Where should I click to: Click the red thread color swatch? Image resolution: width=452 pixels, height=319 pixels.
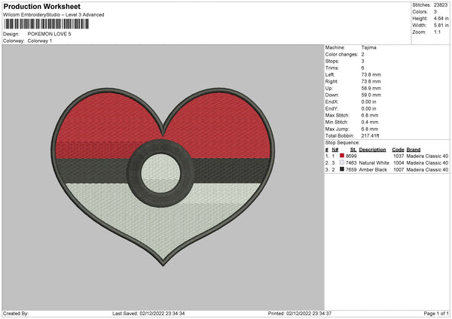pos(342,156)
